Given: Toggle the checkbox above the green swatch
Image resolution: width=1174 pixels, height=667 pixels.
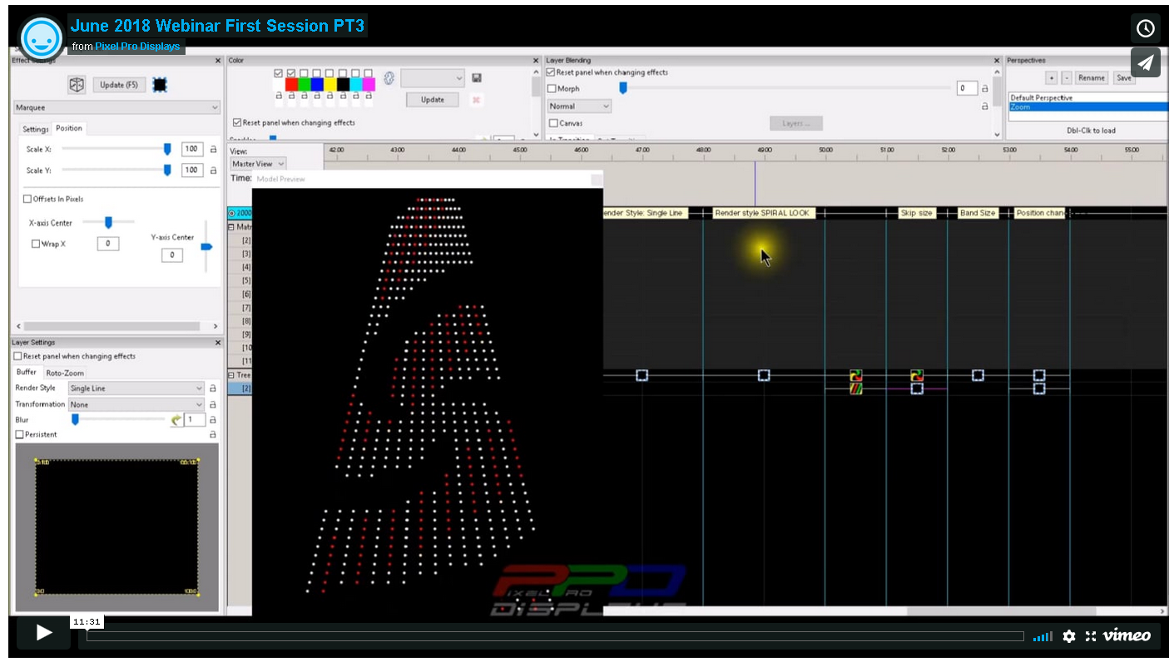Looking at the screenshot, I should coord(305,73).
